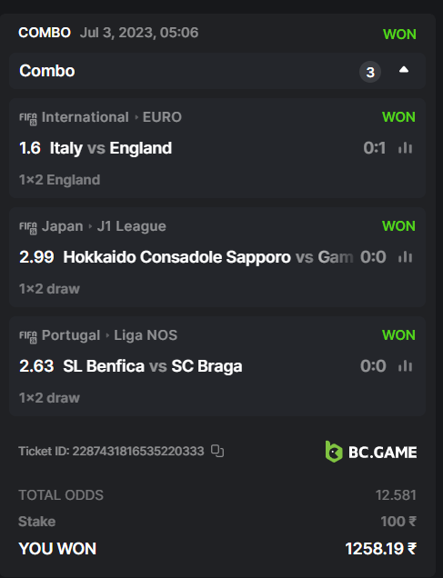Collapse the Combo section with the arrow
Image resolution: width=443 pixels, height=578 pixels.
(404, 70)
